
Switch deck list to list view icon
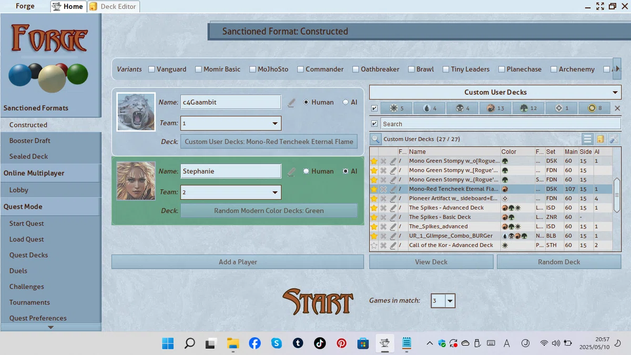click(x=587, y=139)
